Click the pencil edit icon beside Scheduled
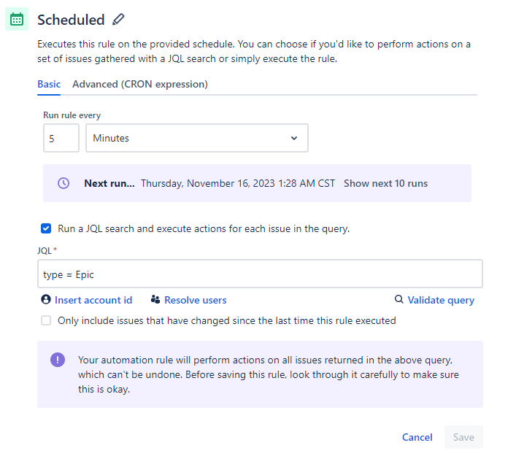 tap(118, 20)
